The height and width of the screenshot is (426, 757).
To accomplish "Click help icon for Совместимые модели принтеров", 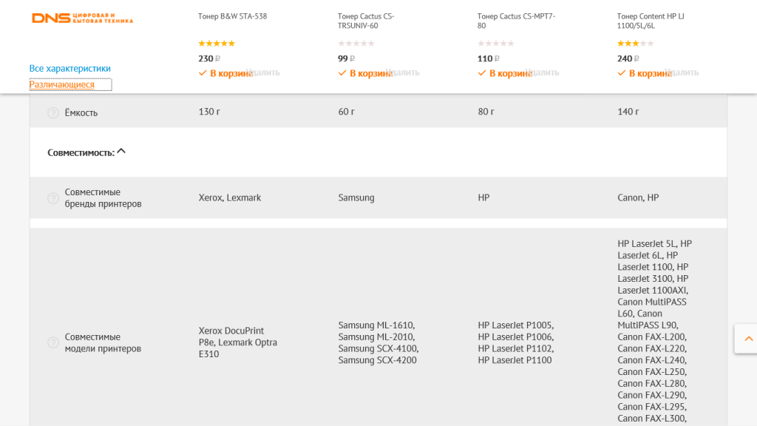I will (53, 342).
